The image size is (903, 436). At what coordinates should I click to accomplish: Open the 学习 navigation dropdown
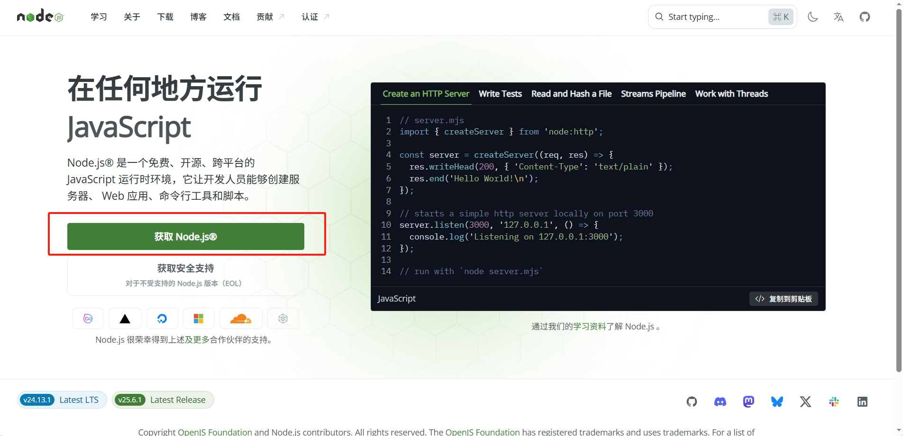pyautogui.click(x=99, y=17)
